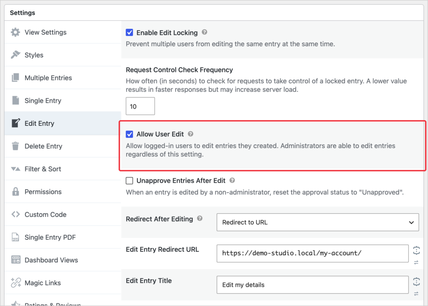This screenshot has width=428, height=306.
Task: Open help tooltip for Allow User Edit
Action: 191,134
